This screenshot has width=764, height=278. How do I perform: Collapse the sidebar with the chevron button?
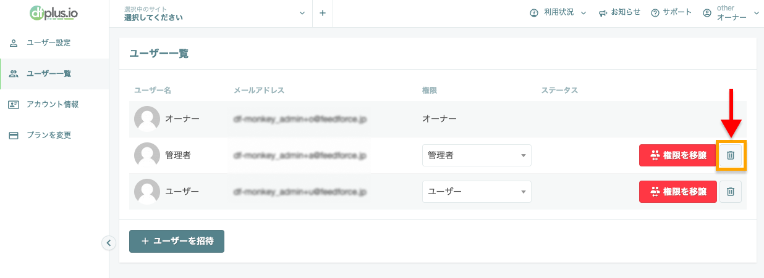109,243
